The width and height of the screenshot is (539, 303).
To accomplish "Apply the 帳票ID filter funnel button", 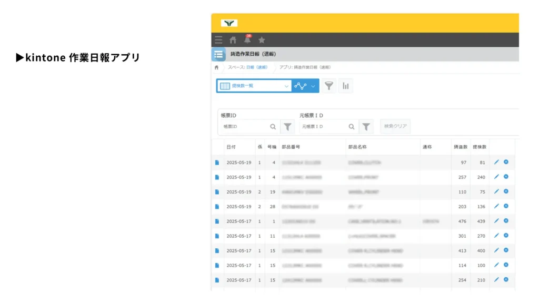I will pos(287,126).
